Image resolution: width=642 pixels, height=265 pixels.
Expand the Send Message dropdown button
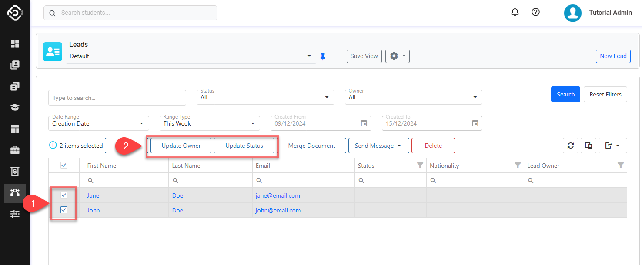click(378, 146)
